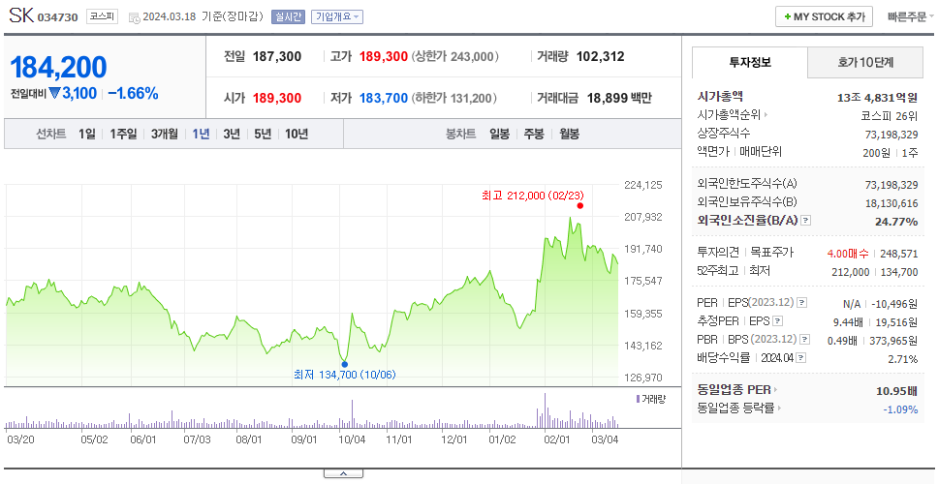Click the 코스피 market badge
938x484 pixels.
point(102,16)
